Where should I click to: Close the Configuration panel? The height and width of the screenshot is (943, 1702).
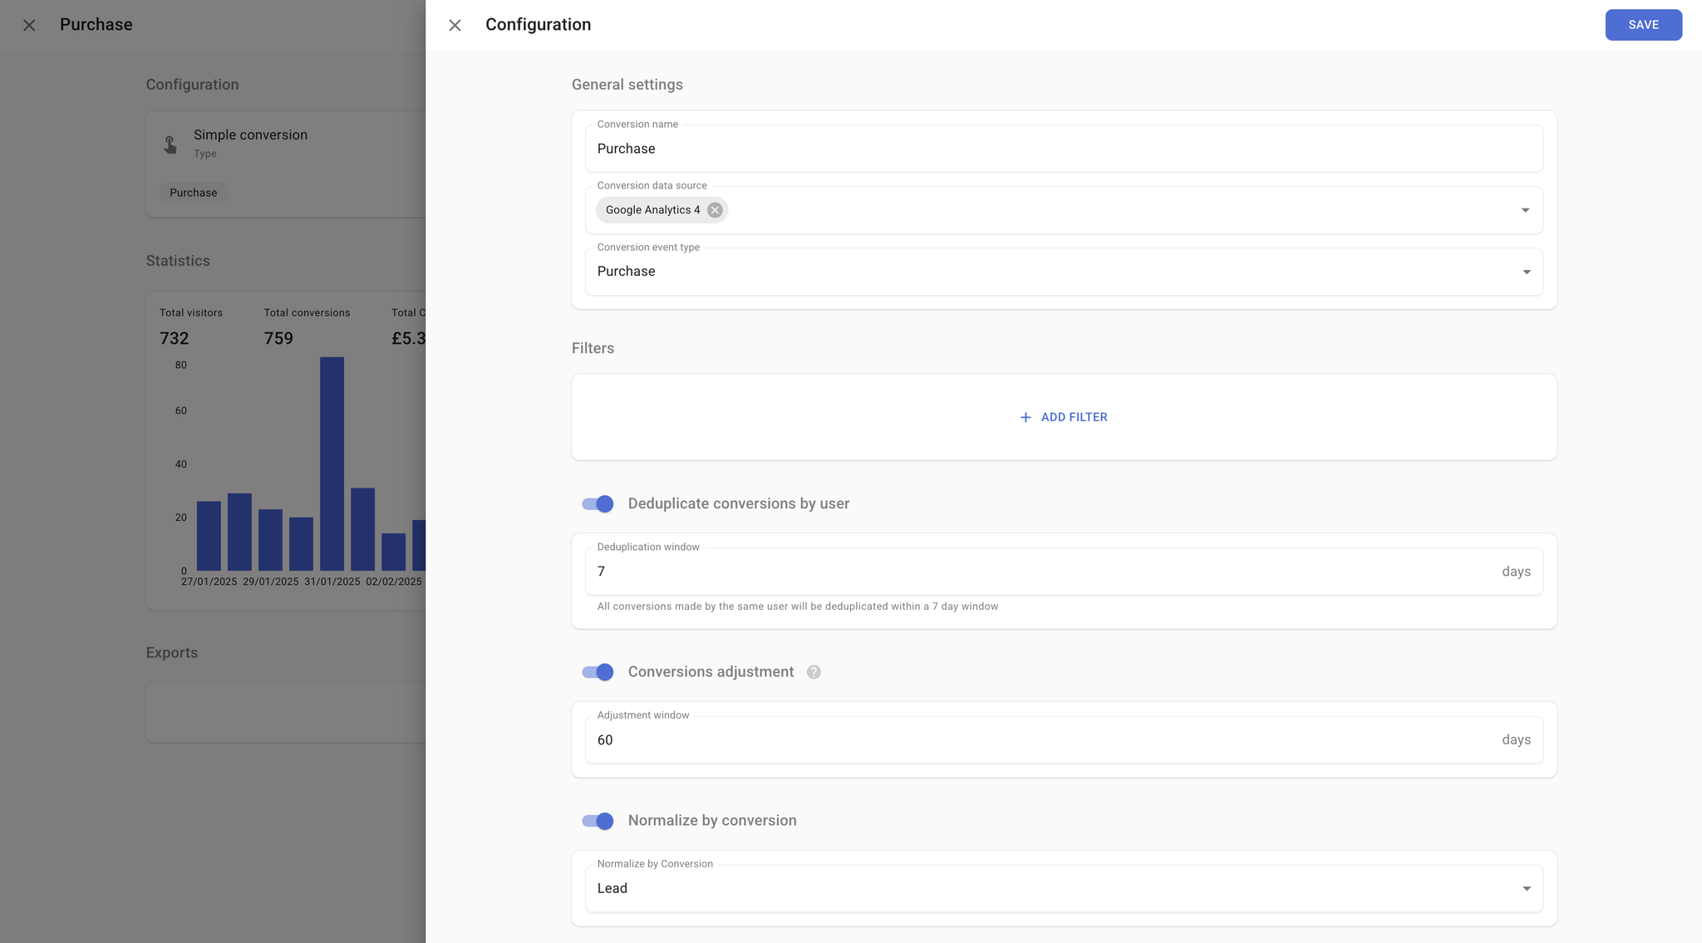[455, 25]
